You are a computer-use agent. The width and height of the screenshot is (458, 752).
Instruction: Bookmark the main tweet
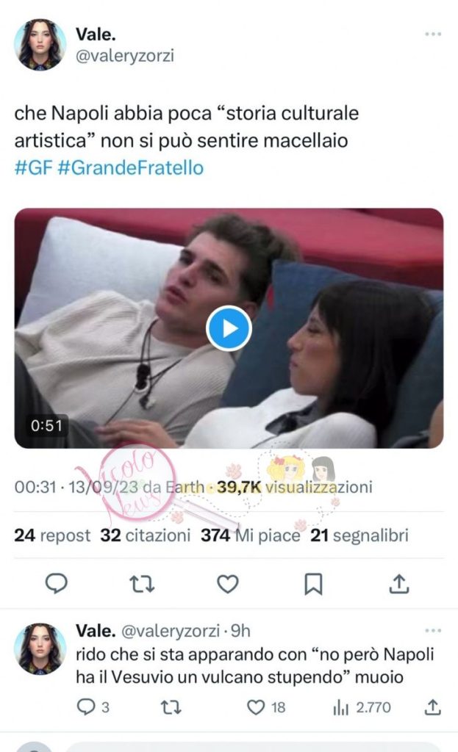pos(313,584)
